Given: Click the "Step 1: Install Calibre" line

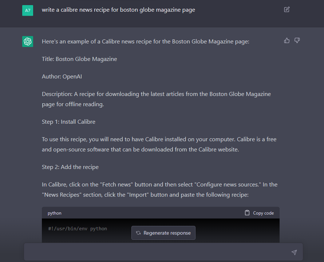Looking at the screenshot, I should [68, 122].
